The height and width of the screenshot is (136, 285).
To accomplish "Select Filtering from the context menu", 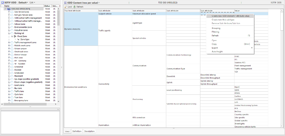I will (x=230, y=32).
